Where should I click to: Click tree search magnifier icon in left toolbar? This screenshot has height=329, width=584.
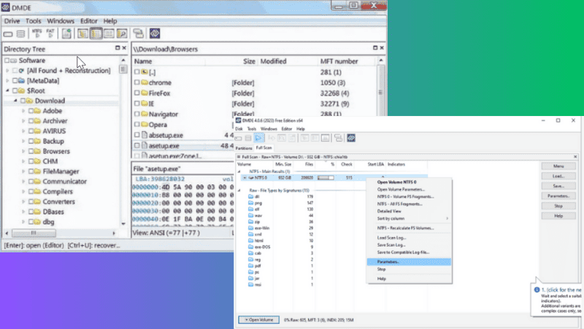click(122, 34)
